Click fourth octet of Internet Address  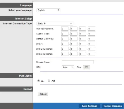(x=92, y=29)
